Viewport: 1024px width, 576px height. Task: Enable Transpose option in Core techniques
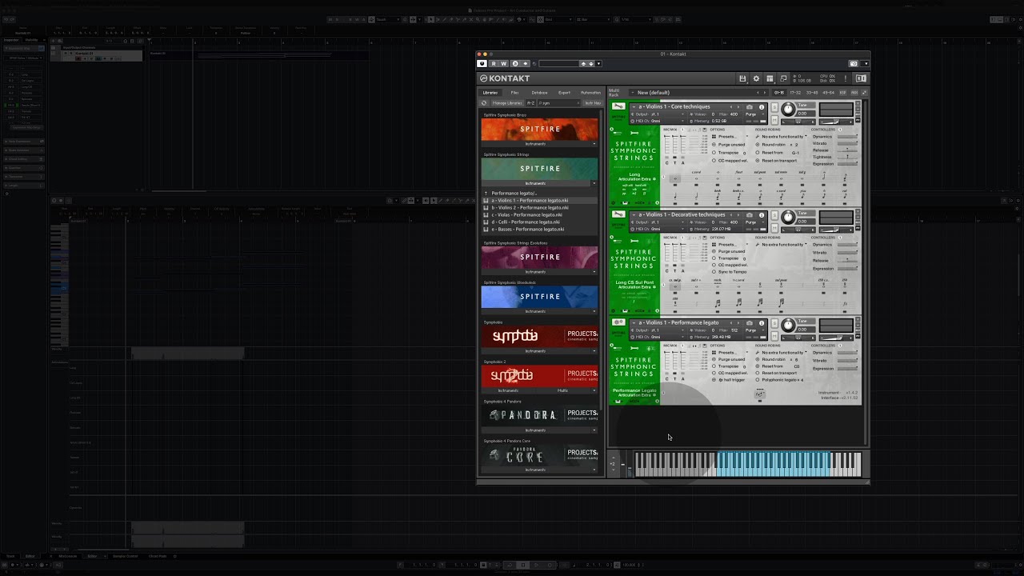pos(726,153)
